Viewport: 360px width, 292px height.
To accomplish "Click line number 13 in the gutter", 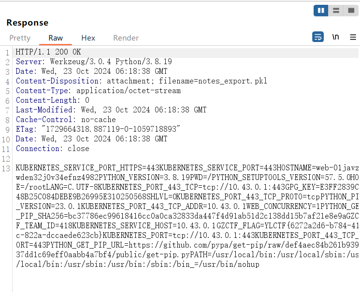I will pyautogui.click(x=6, y=168).
